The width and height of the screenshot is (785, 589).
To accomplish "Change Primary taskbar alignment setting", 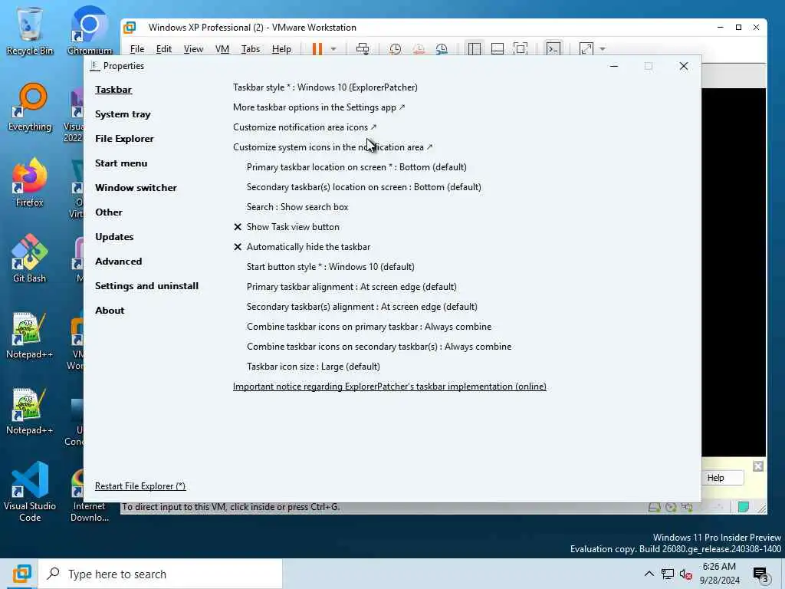I will (x=351, y=287).
